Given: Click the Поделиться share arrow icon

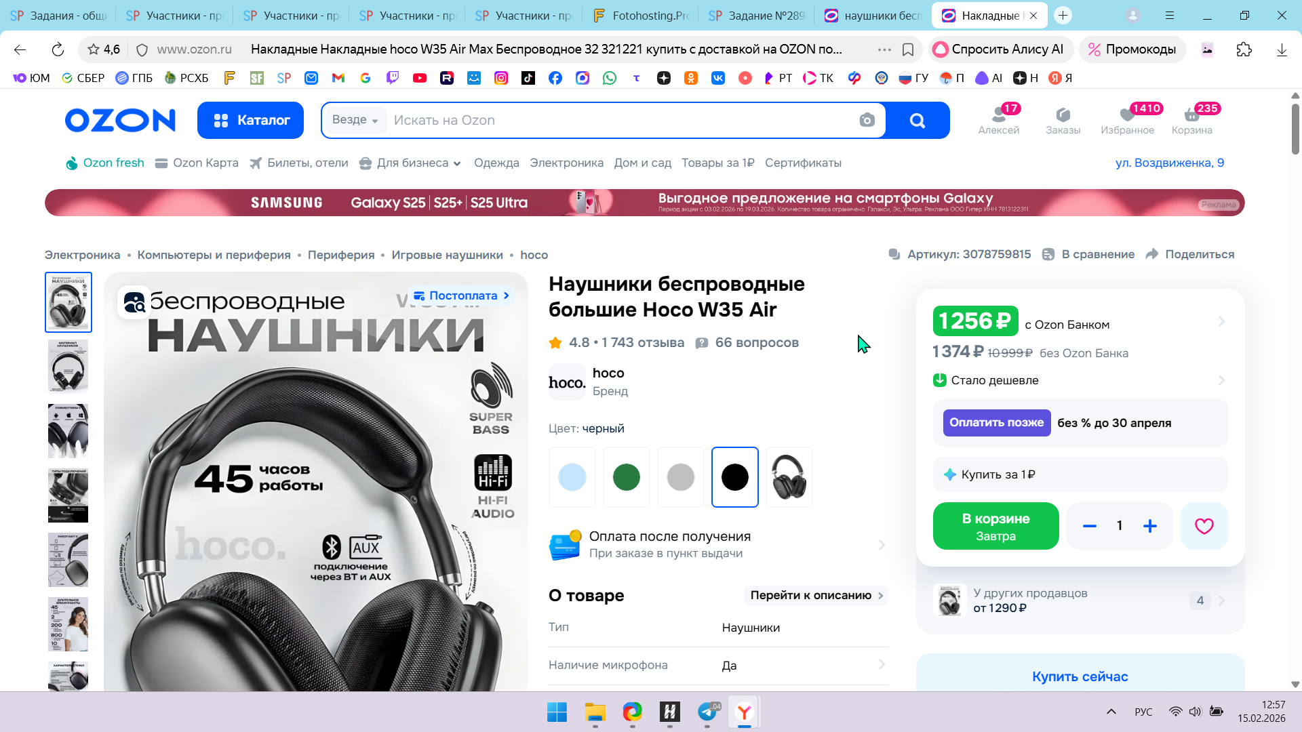Looking at the screenshot, I should [x=1151, y=254].
